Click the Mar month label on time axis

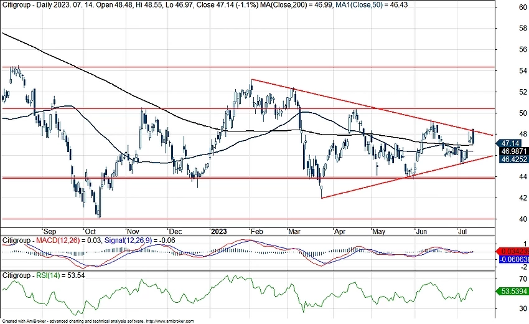pyautogui.click(x=294, y=232)
